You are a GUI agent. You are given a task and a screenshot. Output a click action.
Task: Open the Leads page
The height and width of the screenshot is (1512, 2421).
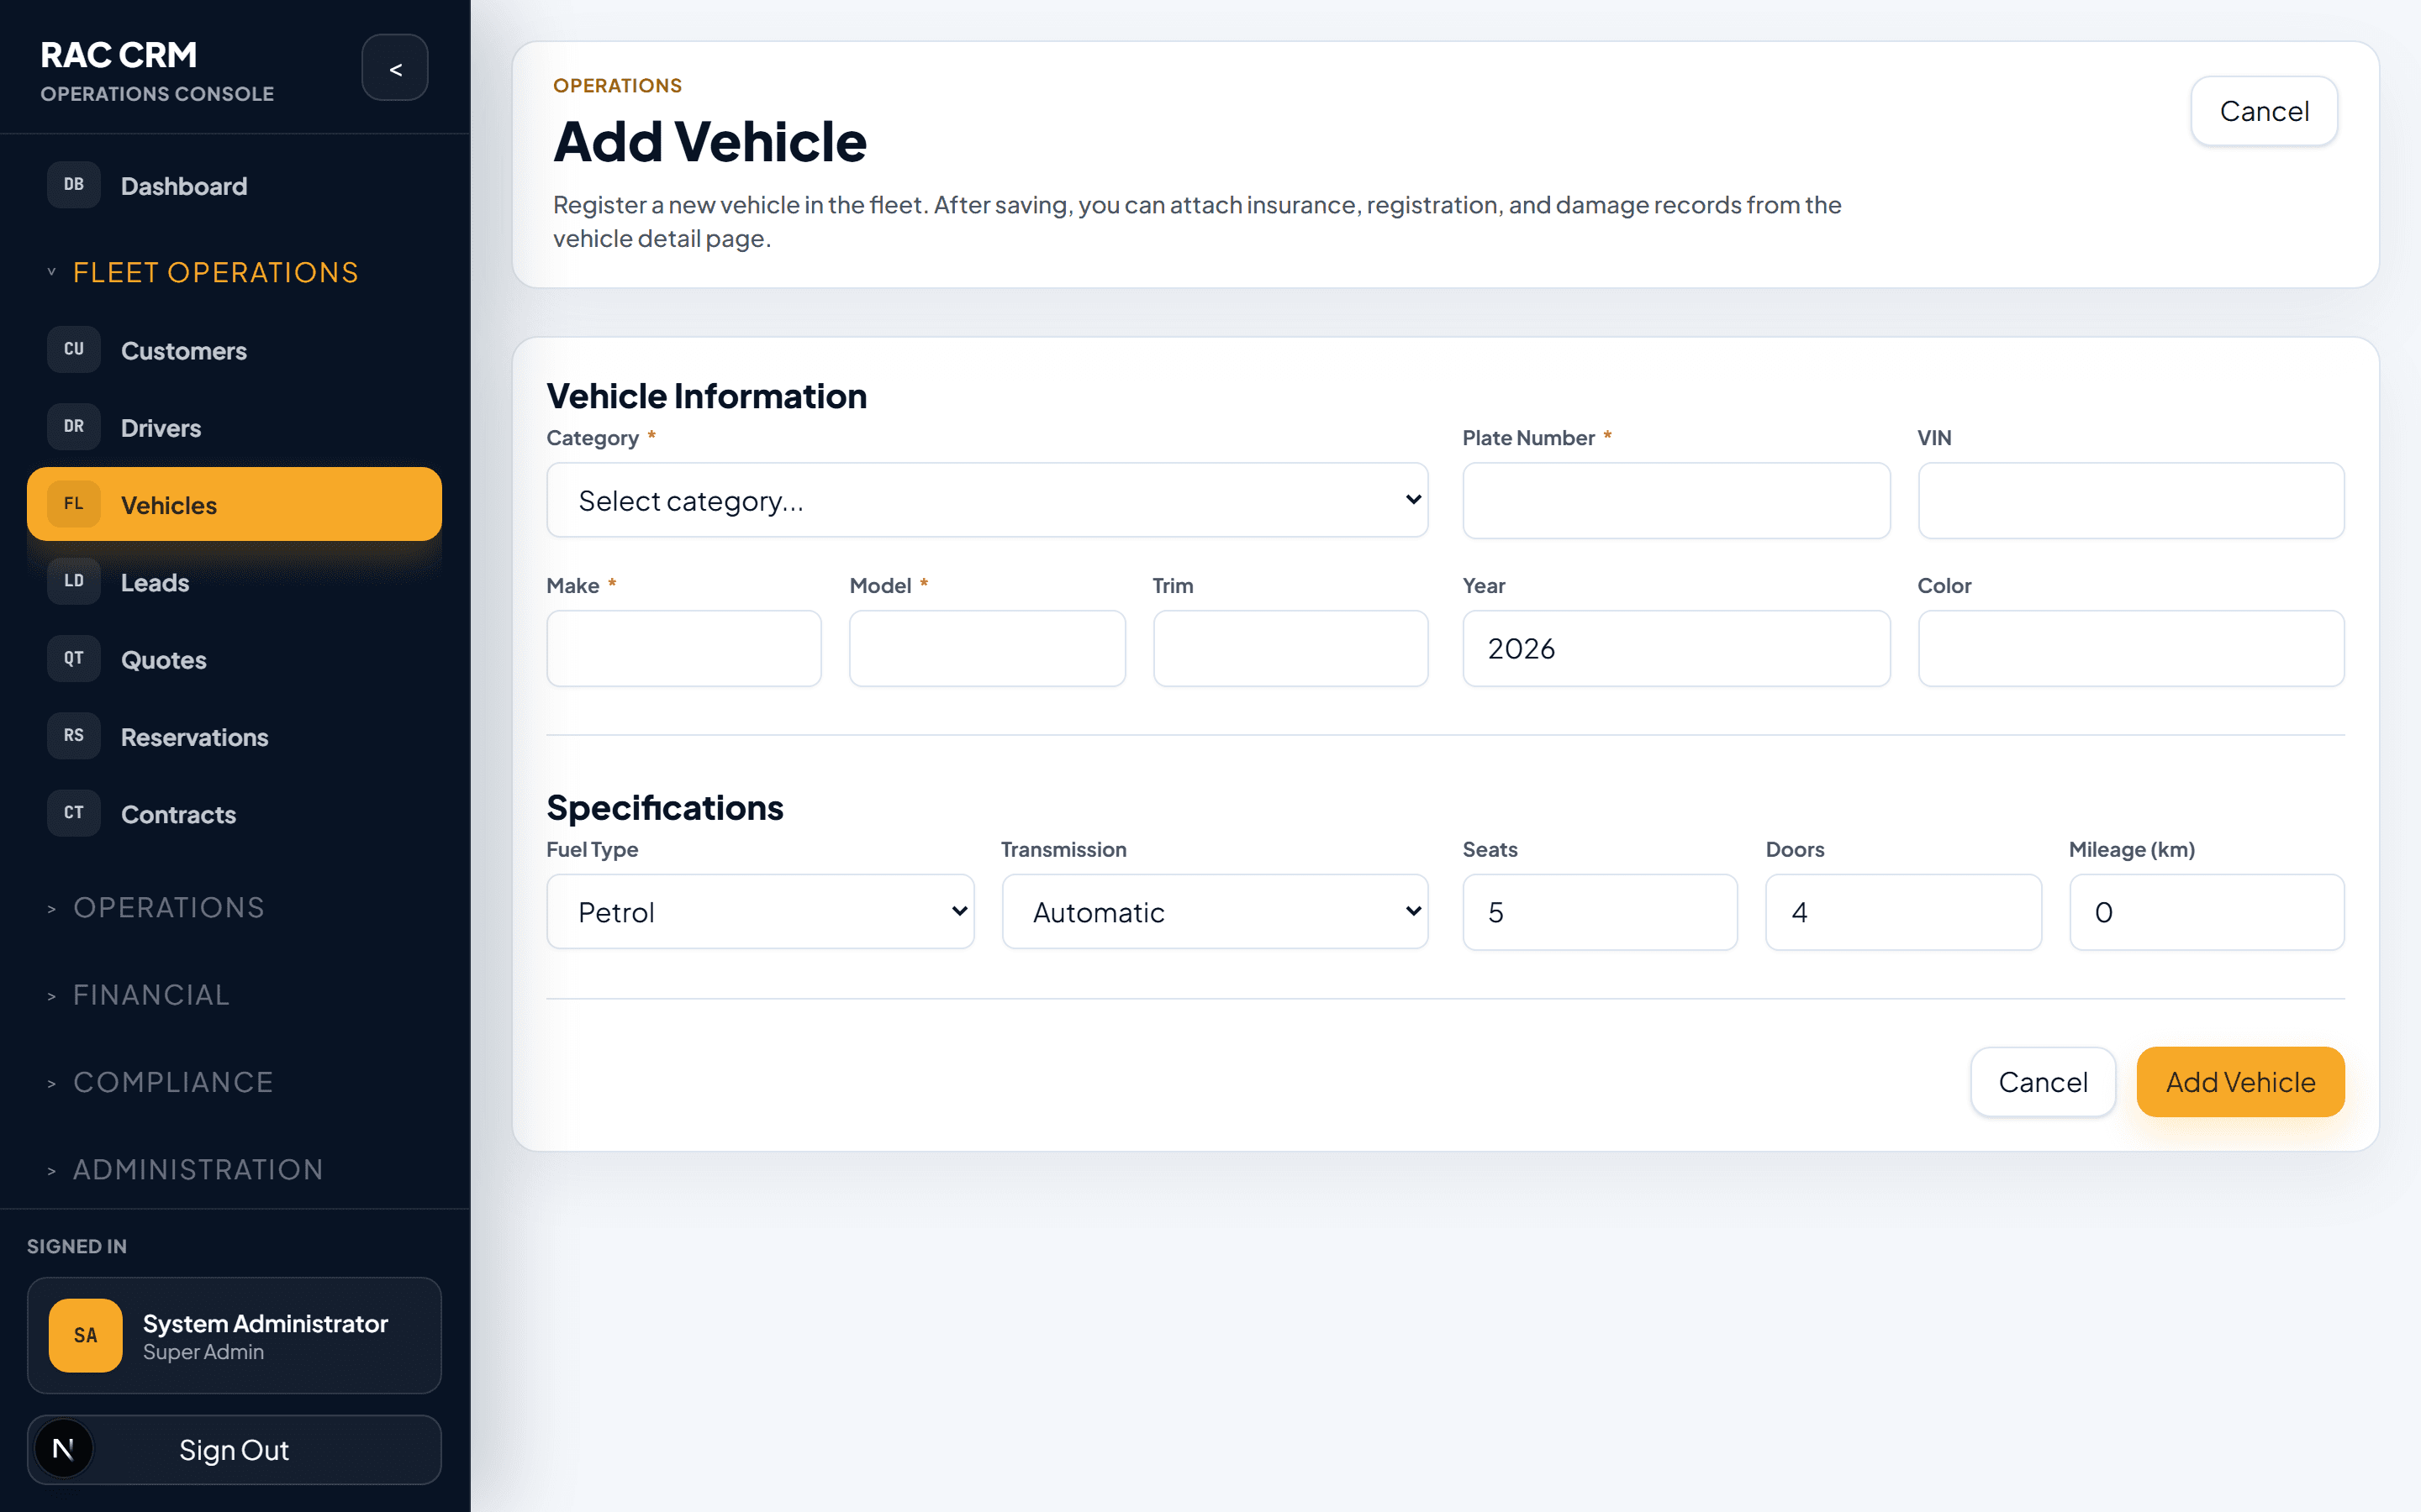(234, 582)
